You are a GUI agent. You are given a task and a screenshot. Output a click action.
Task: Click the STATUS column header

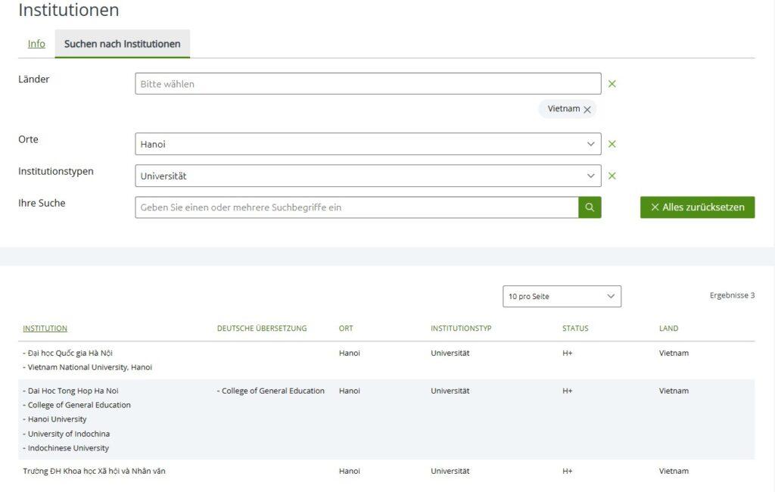(x=574, y=329)
